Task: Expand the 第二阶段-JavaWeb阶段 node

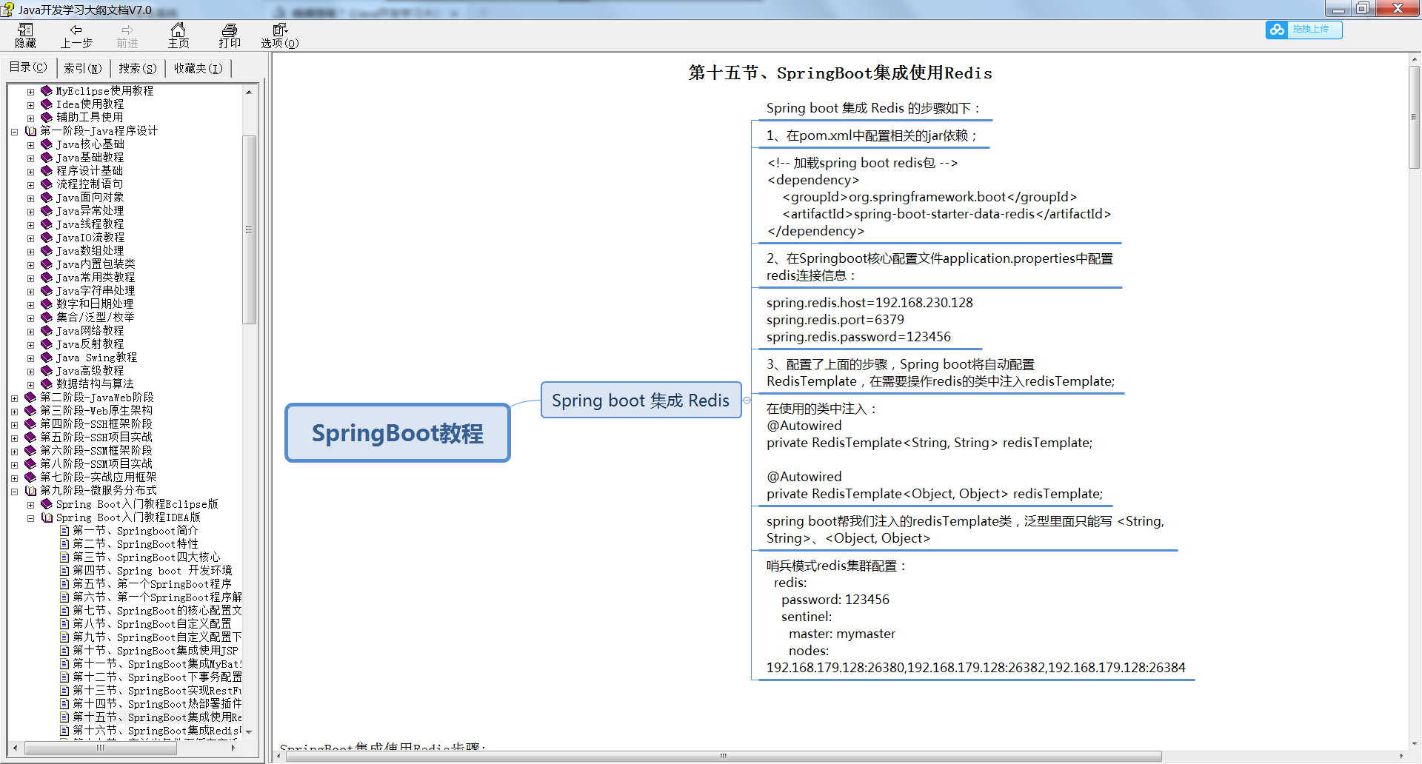Action: coord(15,398)
